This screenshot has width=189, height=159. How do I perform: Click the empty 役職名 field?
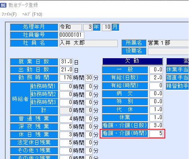[x=168, y=51]
